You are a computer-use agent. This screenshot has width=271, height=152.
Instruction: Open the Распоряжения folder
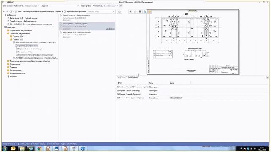[x=15, y=71]
